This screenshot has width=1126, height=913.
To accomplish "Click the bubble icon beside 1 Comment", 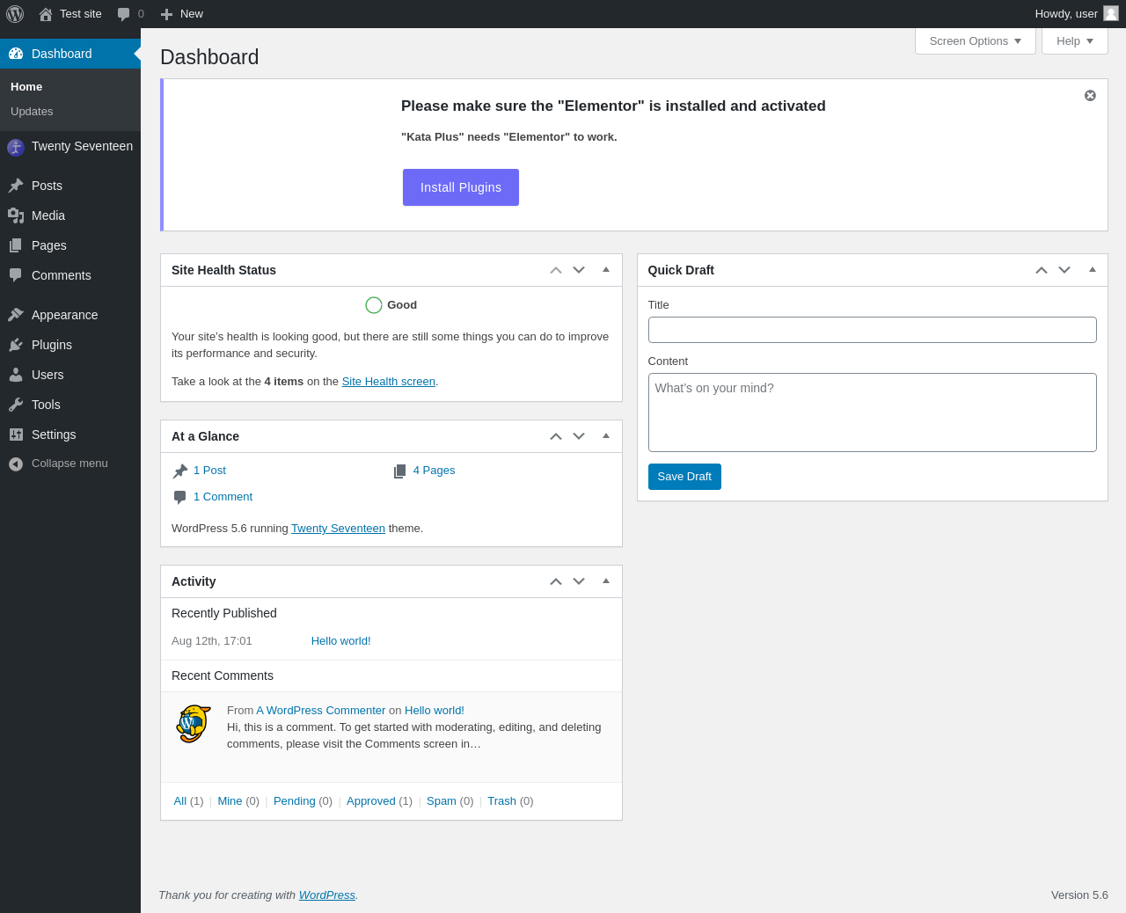I will [180, 498].
